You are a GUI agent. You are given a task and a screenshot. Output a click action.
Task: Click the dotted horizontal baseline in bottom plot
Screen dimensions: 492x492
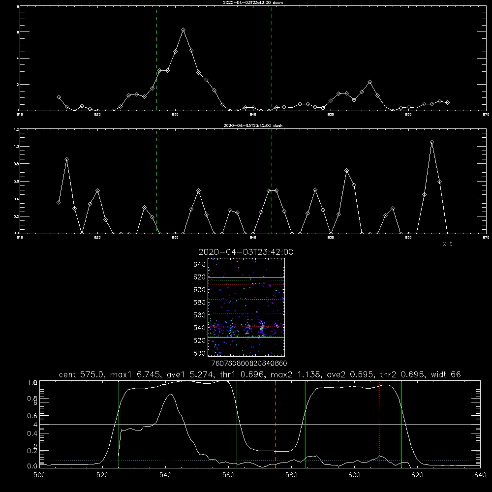[x=260, y=461]
